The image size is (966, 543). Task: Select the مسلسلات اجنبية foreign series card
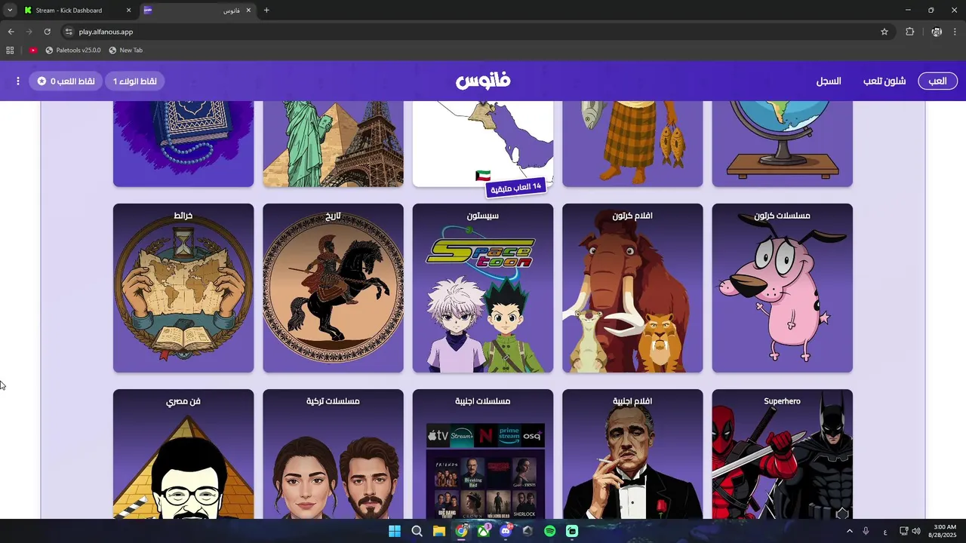point(483,454)
